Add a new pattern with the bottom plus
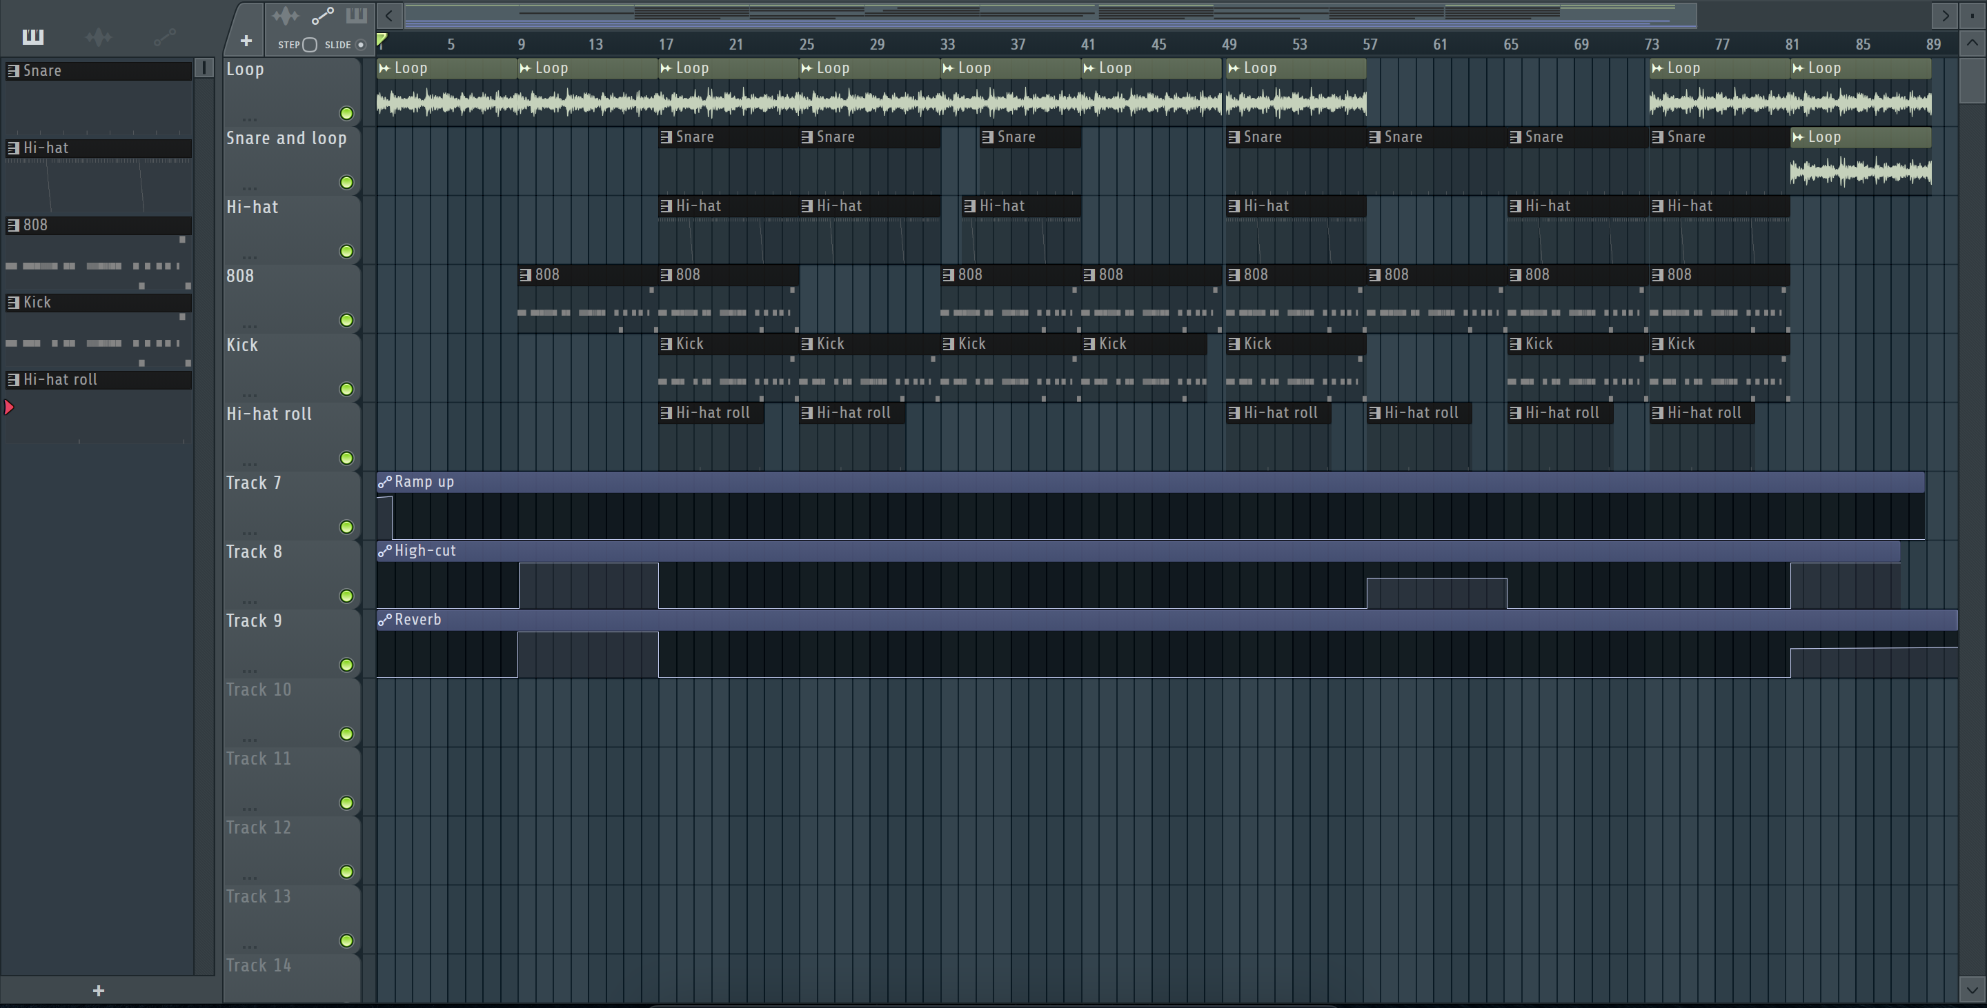The image size is (1987, 1008). (x=98, y=990)
